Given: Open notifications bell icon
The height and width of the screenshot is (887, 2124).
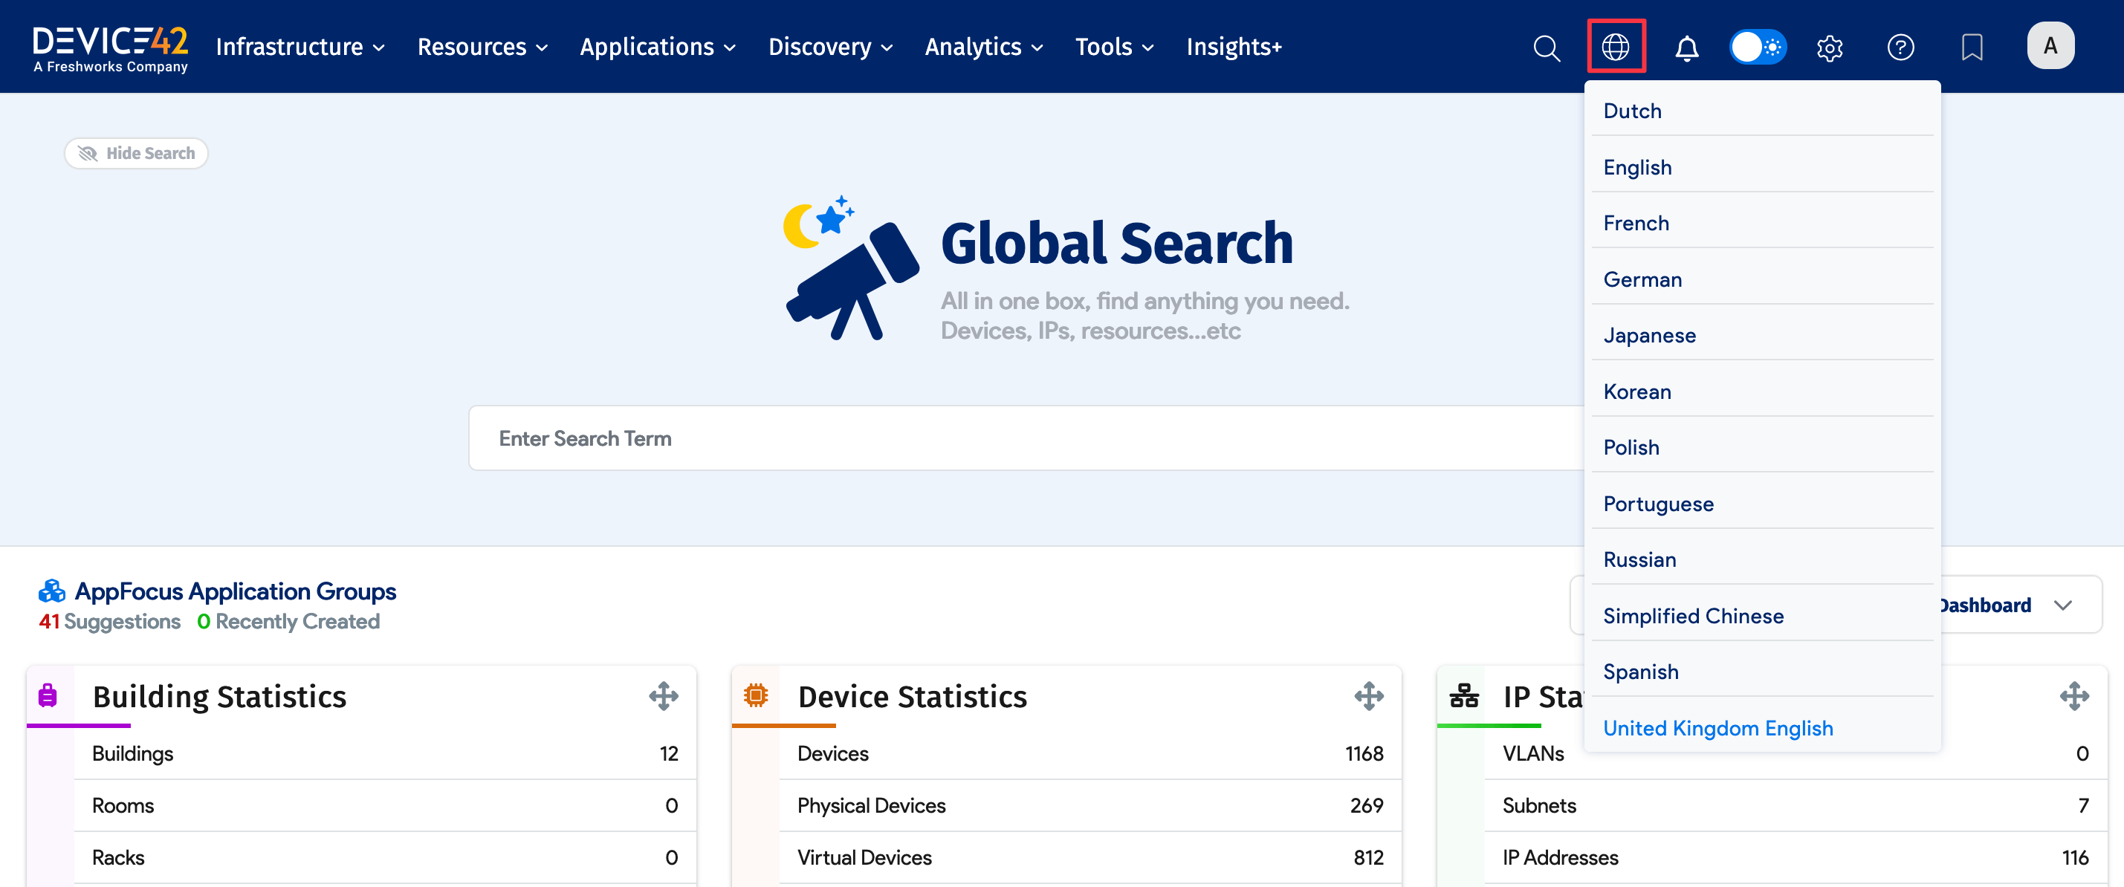Looking at the screenshot, I should 1686,48.
